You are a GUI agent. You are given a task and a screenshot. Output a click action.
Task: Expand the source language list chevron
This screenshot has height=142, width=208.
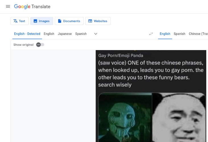click(96, 34)
